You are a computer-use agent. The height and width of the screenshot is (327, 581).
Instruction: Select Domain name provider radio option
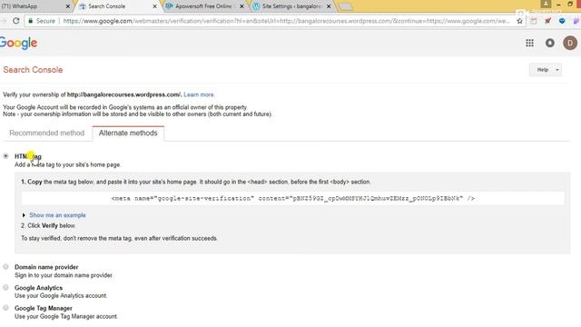5,266
